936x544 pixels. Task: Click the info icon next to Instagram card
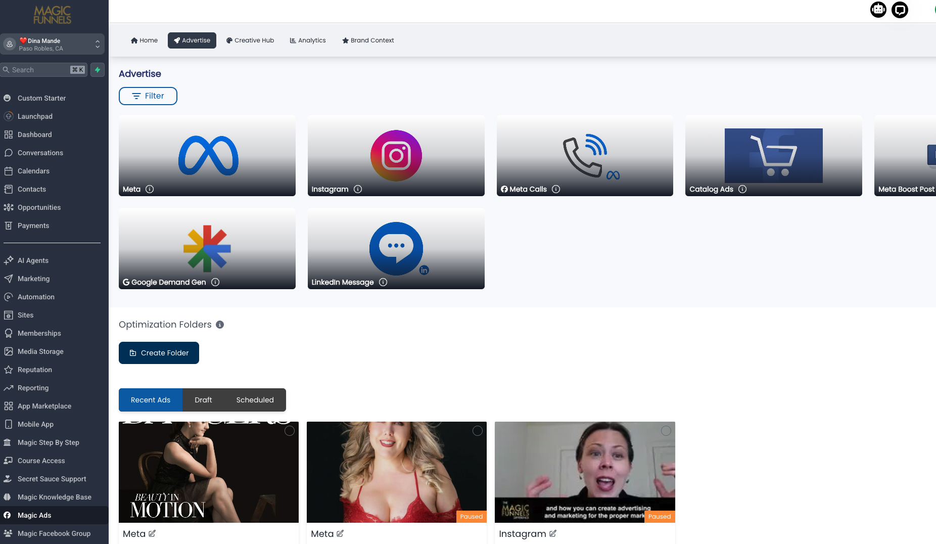tap(358, 189)
